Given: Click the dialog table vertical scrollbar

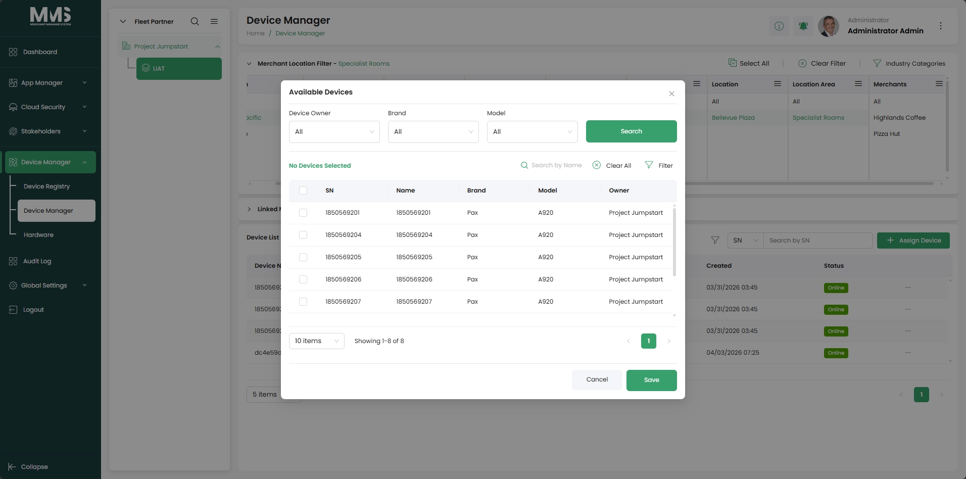Looking at the screenshot, I should click(674, 242).
